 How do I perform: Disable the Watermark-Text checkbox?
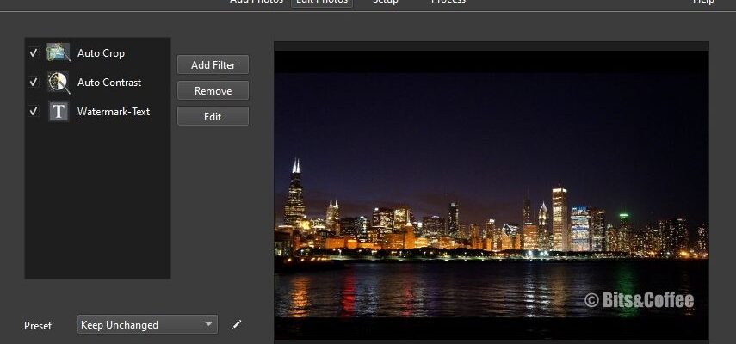[34, 112]
